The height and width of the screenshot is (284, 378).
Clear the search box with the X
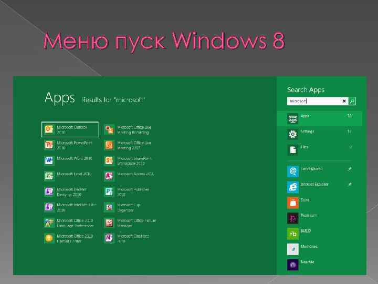coord(344,101)
